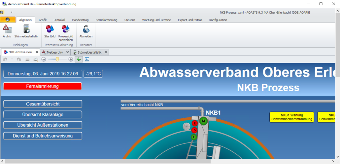Open the Konfiguration ribbon tab

point(218,20)
